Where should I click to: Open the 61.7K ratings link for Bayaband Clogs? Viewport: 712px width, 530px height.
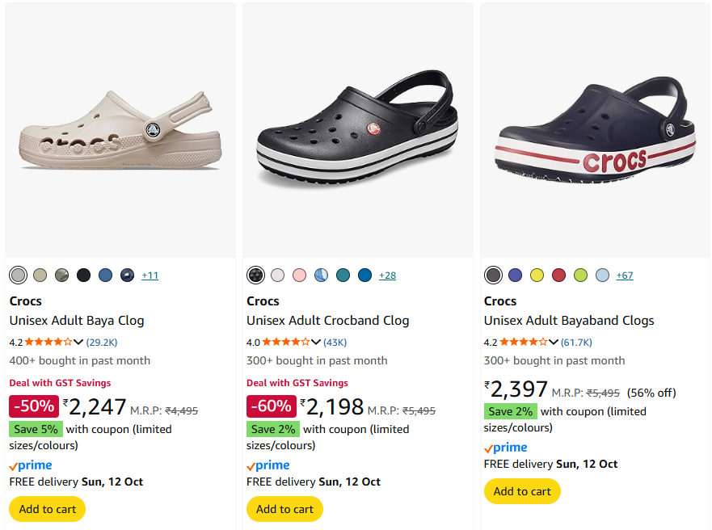click(576, 342)
